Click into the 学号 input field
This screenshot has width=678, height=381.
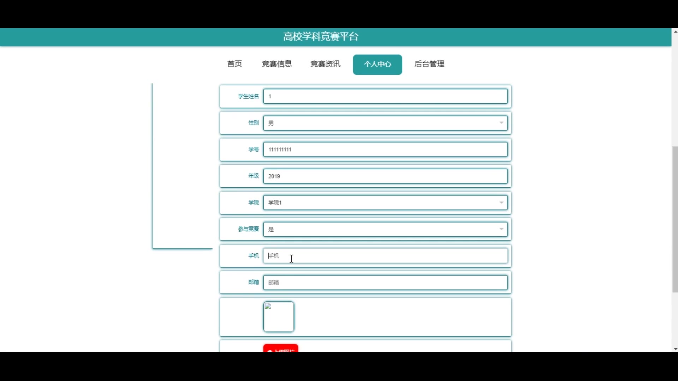385,150
